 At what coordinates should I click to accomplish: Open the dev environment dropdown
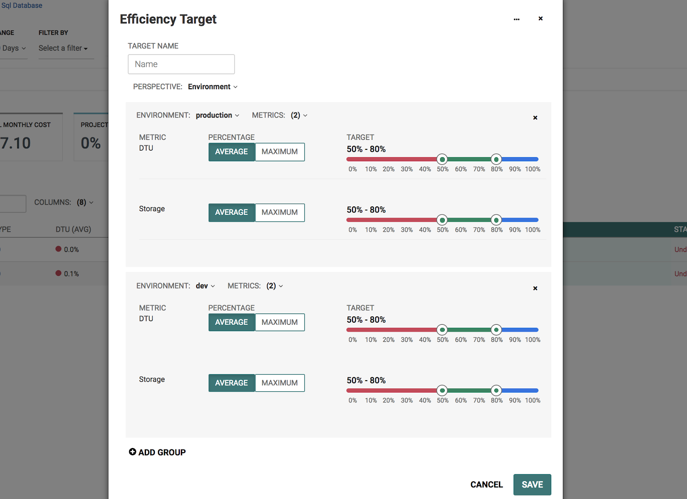click(x=205, y=286)
